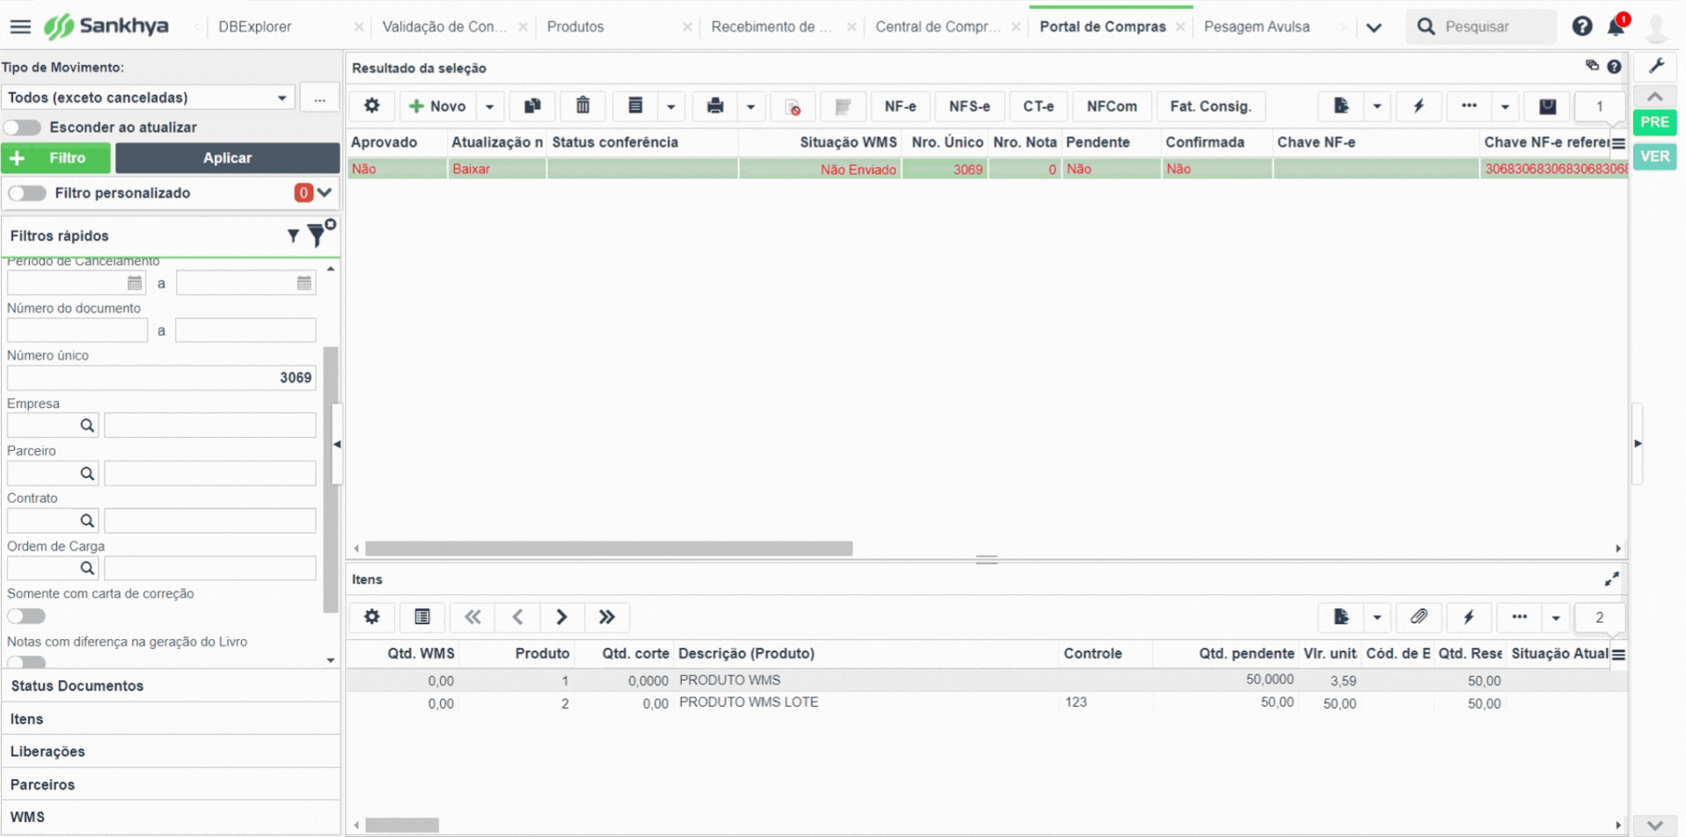
Task: Click the PRE side button
Action: click(1654, 122)
